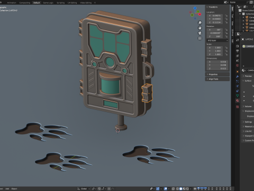The width and height of the screenshot is (254, 191).
Task: Click the red X axis gizmo ball
Action: (x=199, y=14)
